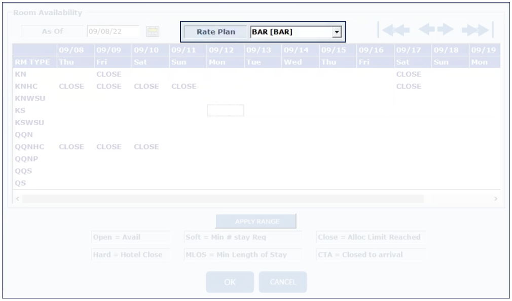Confirm with the OK button
The height and width of the screenshot is (301, 512).
coord(230,282)
